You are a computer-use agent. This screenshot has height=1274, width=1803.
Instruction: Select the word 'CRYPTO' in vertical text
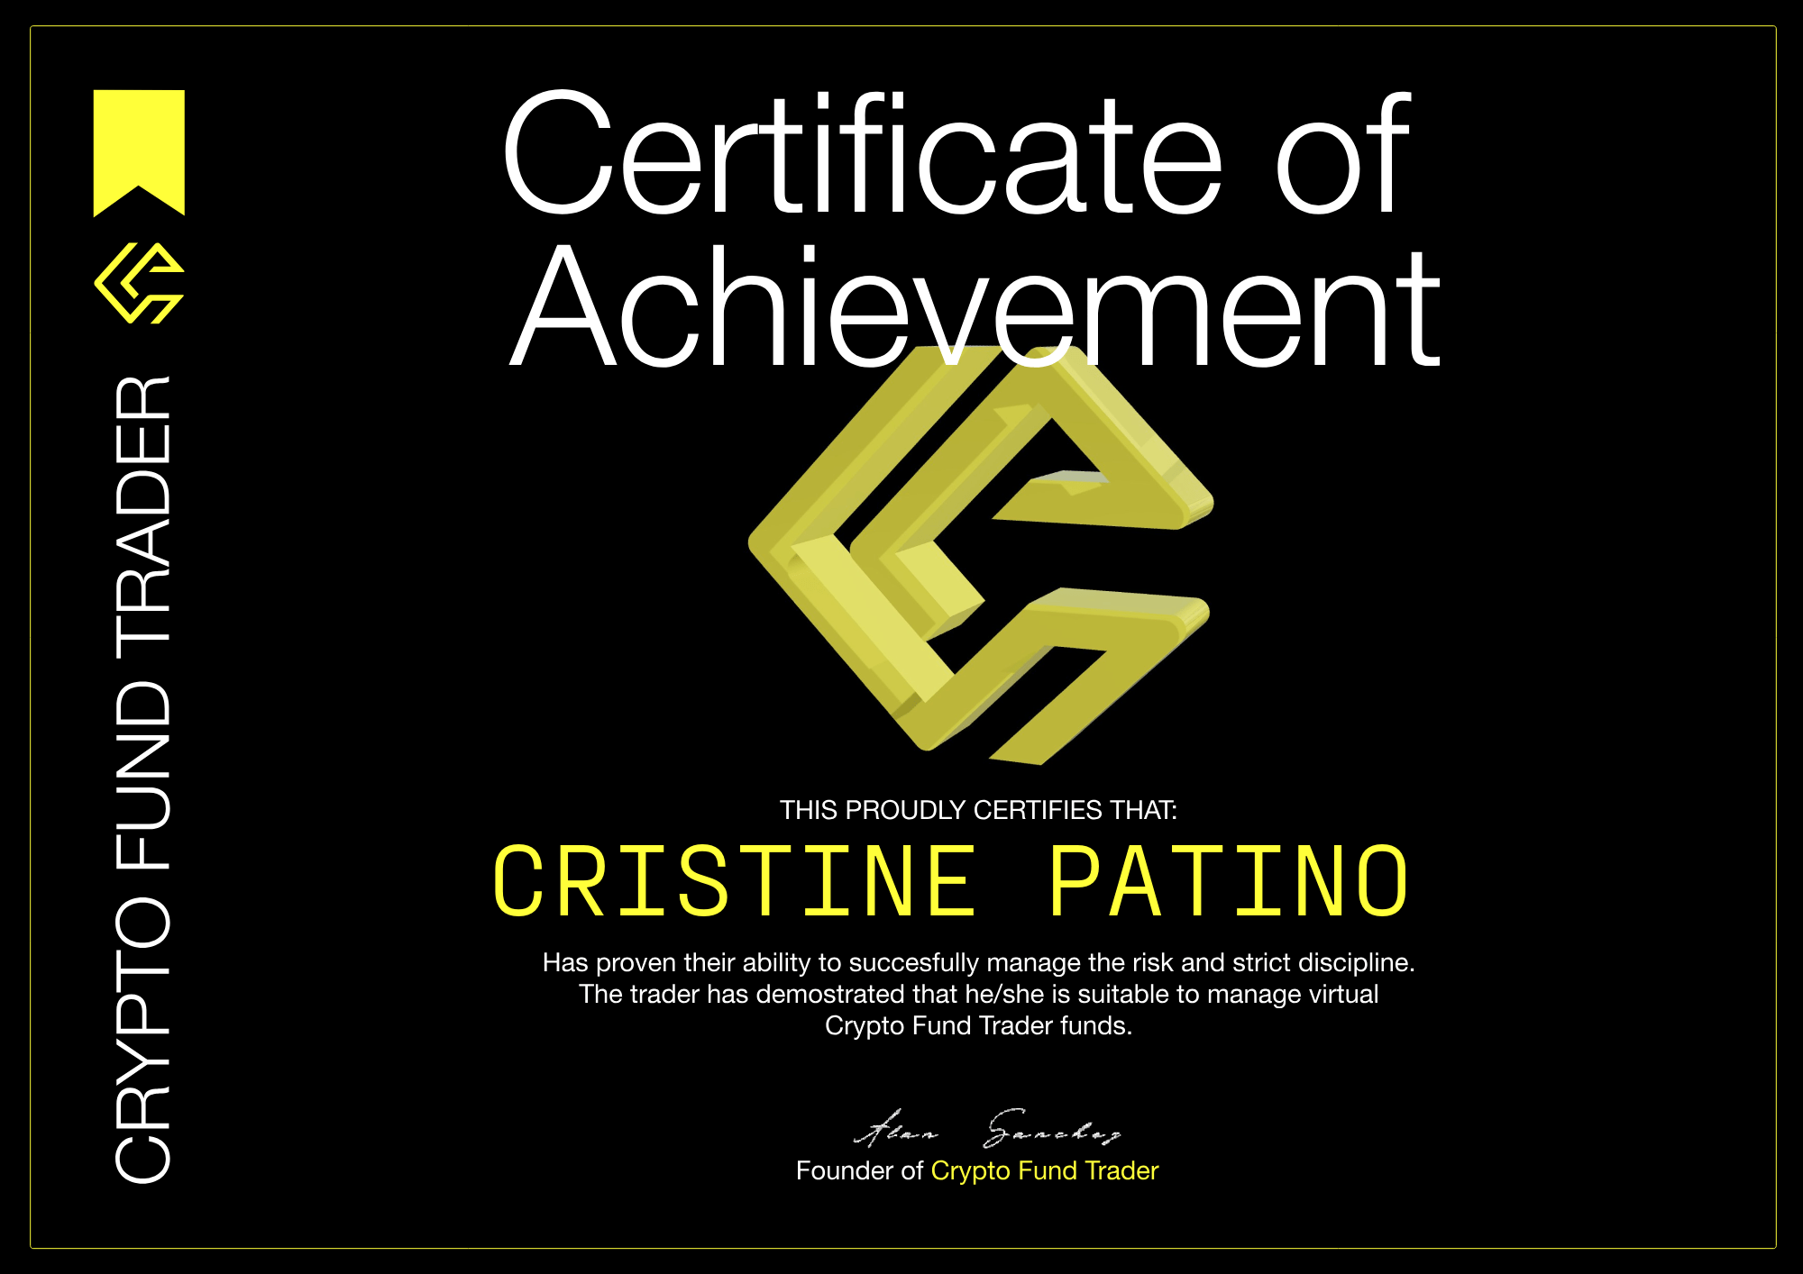[x=143, y=1041]
